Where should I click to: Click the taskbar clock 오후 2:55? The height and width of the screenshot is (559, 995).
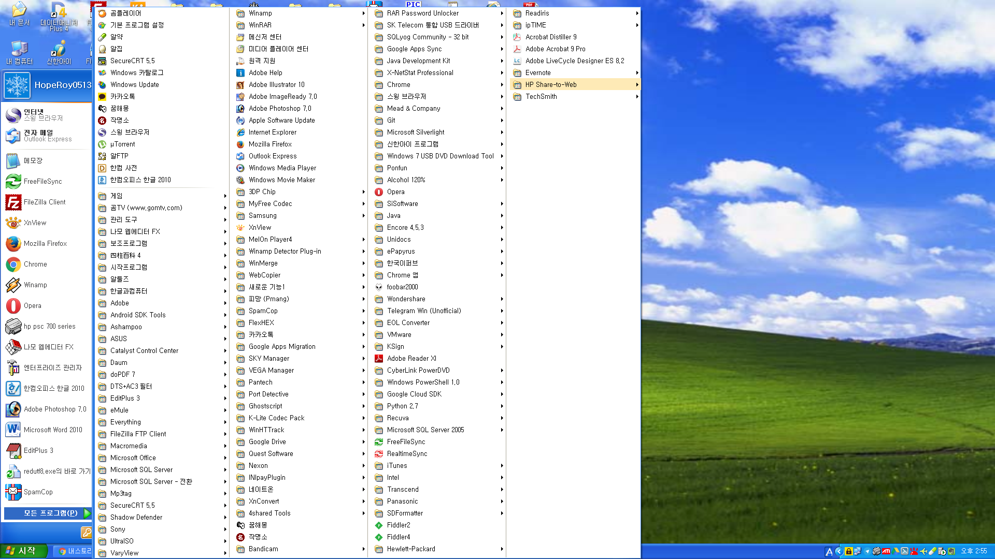(974, 551)
